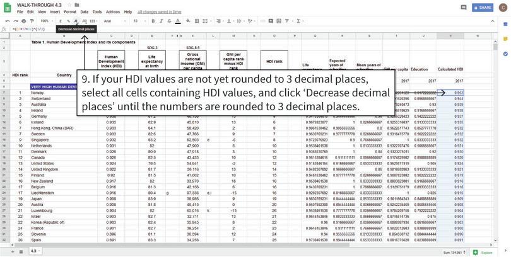Open the more number formats dropdown
The width and height of the screenshot is (511, 257).
[93, 21]
